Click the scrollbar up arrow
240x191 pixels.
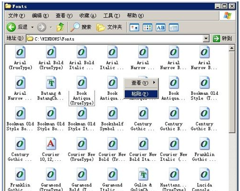click(x=231, y=48)
